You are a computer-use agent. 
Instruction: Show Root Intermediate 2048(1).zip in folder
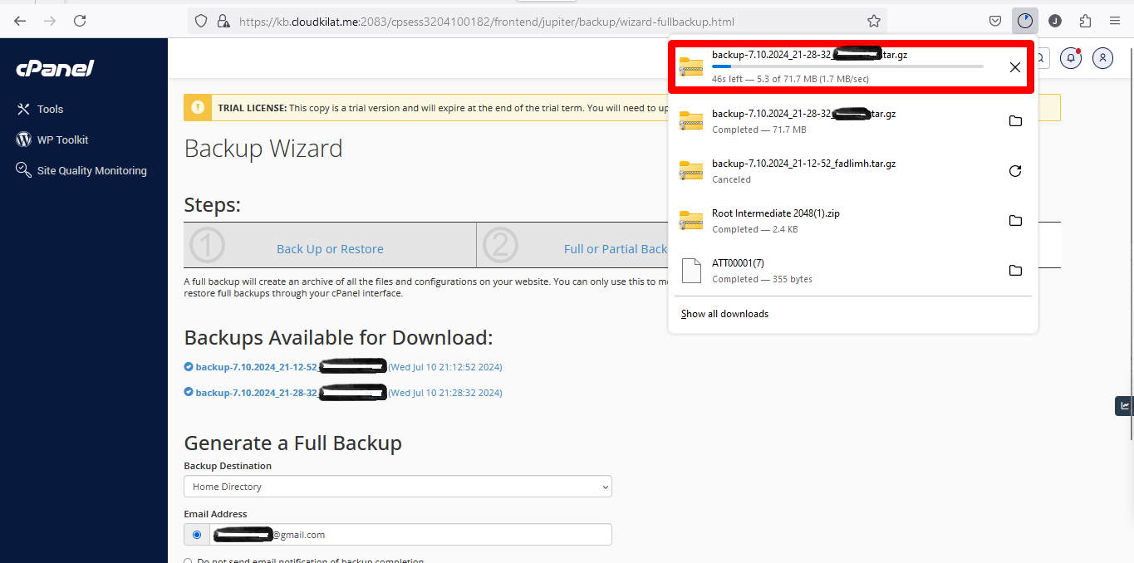[x=1014, y=221]
